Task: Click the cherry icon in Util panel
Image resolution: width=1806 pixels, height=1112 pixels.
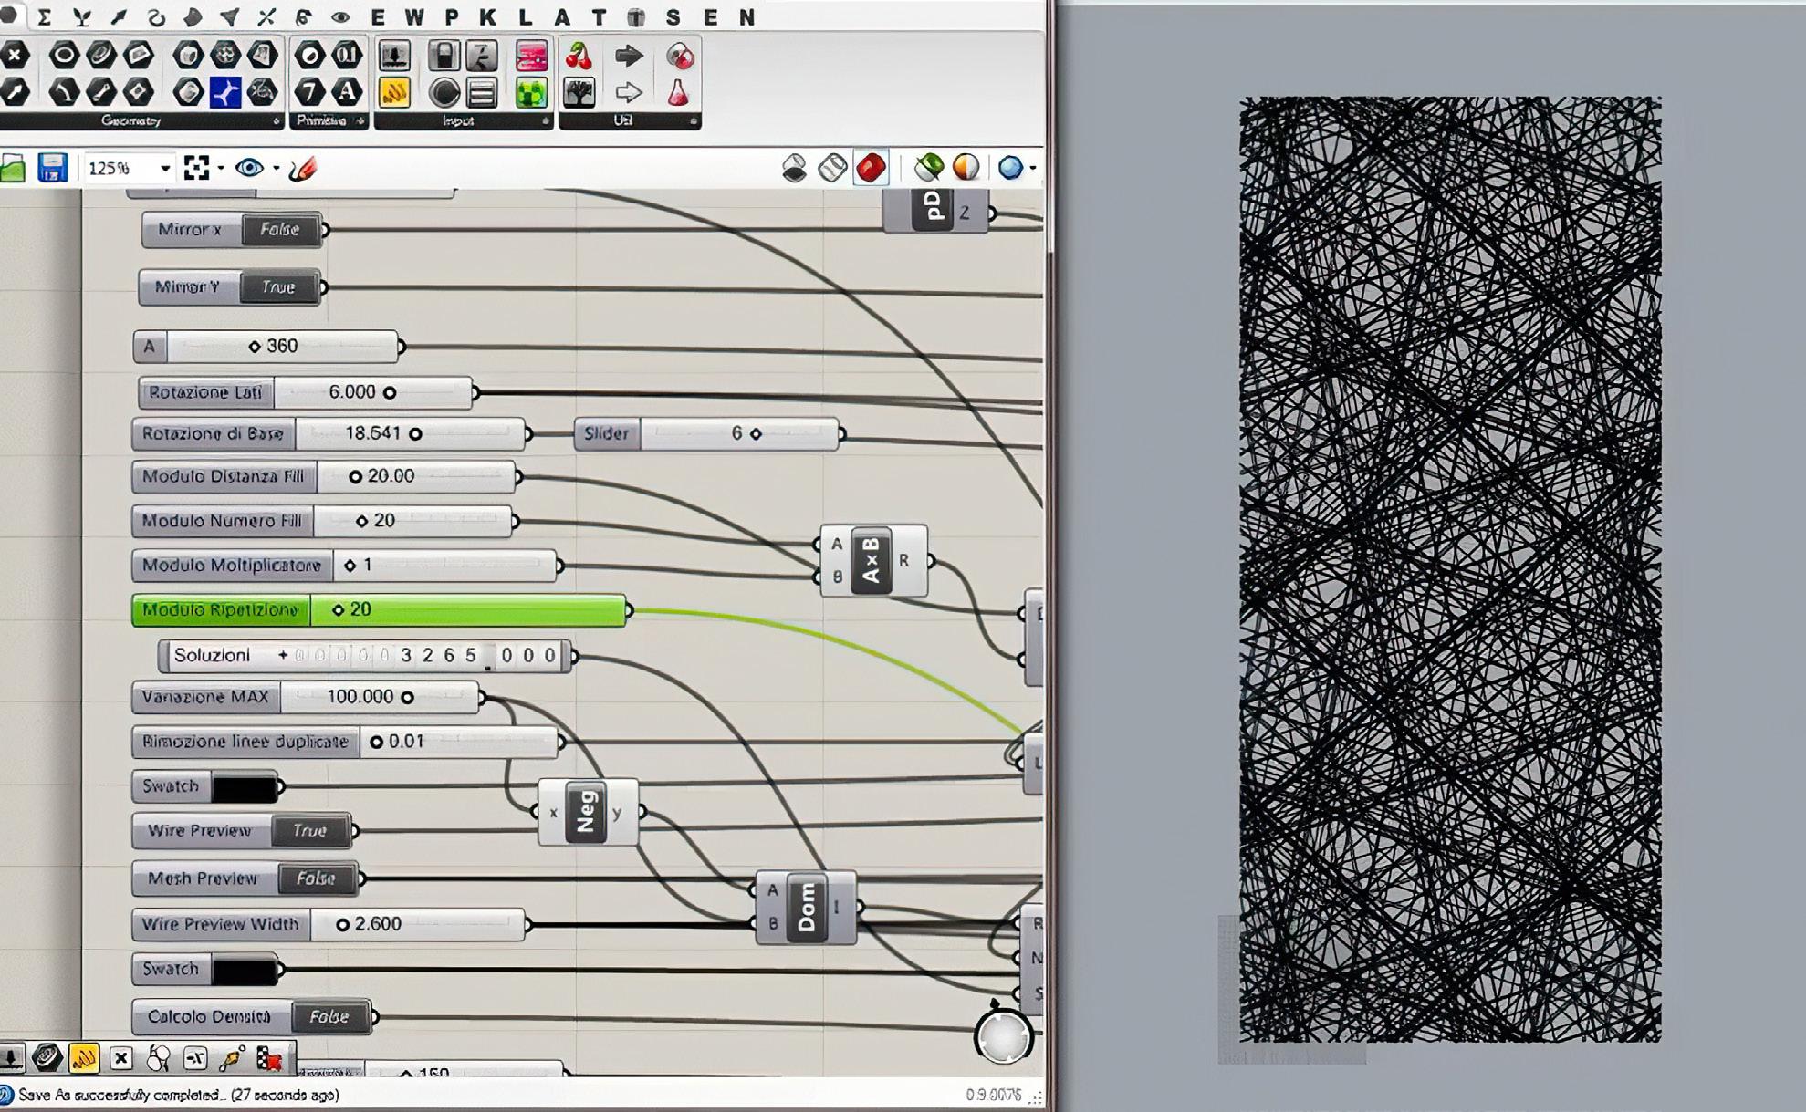Action: tap(579, 57)
